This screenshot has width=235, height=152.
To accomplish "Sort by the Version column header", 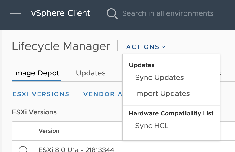I will click(49, 131).
